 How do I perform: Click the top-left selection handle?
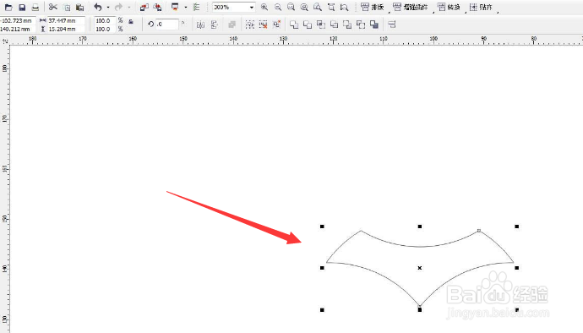322,227
